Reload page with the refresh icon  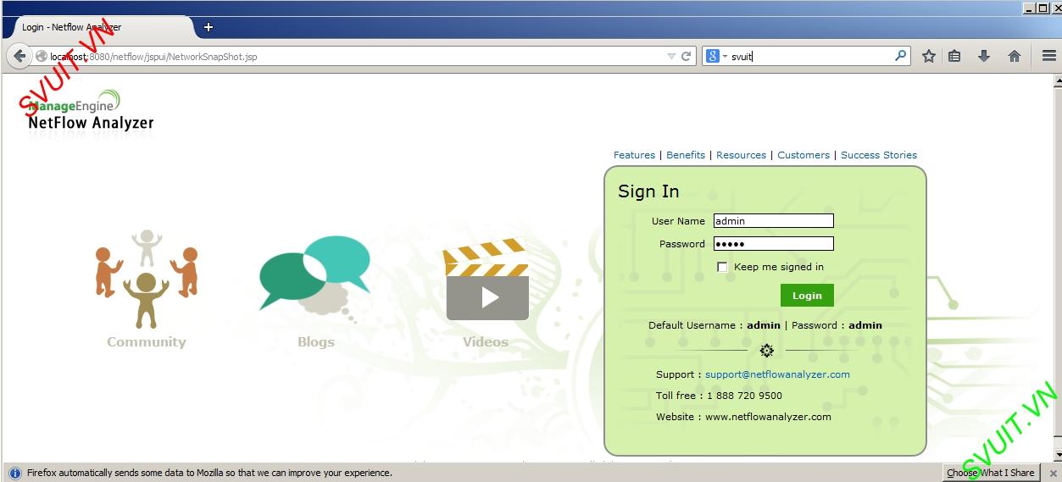pyautogui.click(x=687, y=57)
